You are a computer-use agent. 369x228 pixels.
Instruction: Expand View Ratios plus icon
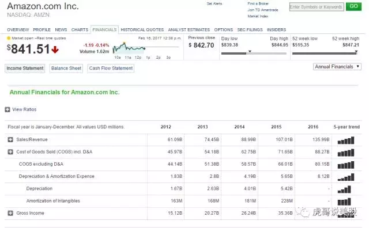[x=7, y=109]
